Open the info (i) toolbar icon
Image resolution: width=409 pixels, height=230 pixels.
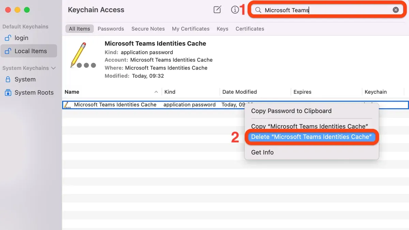tap(235, 10)
